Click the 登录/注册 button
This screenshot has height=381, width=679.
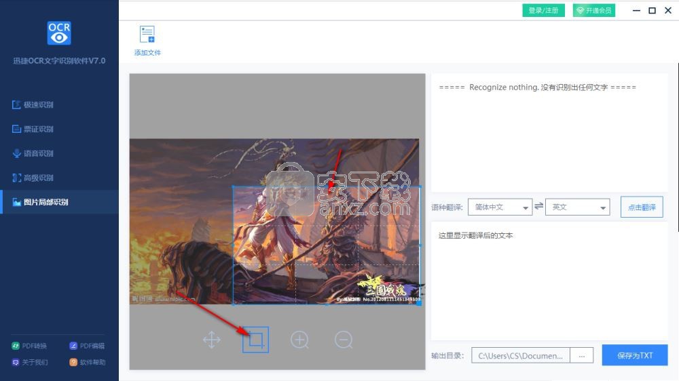tap(543, 10)
